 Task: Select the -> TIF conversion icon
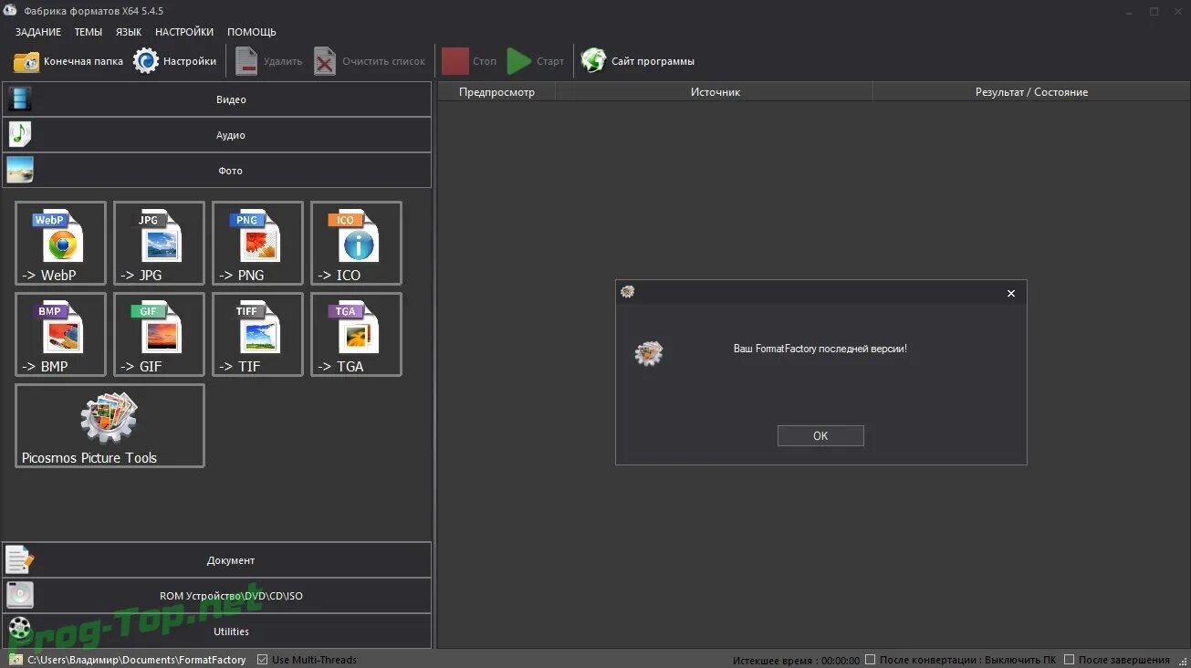(x=257, y=335)
